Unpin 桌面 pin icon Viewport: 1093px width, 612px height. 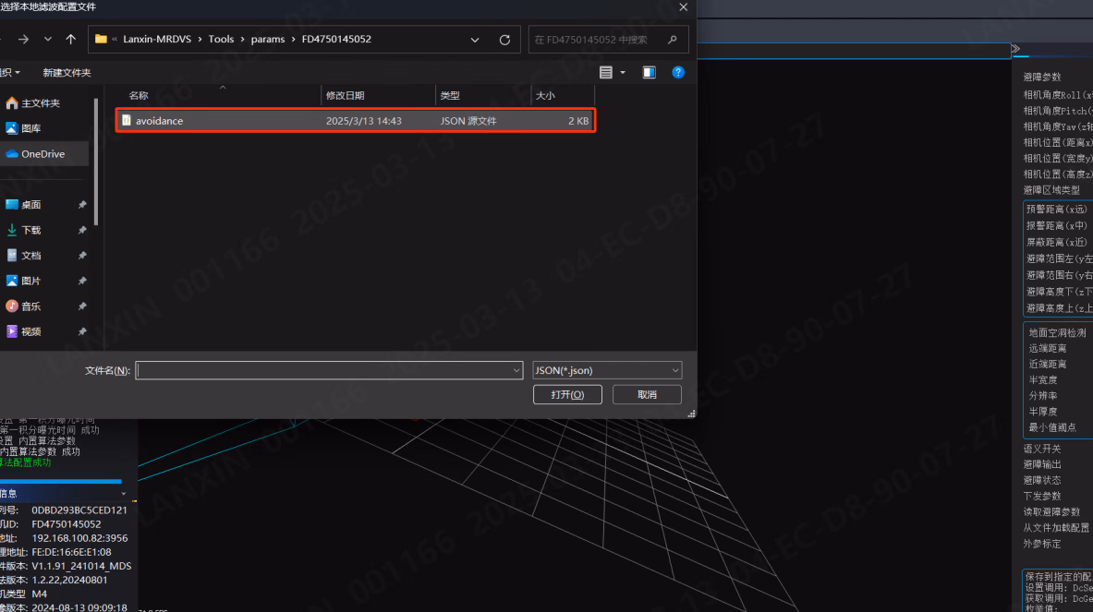click(82, 205)
